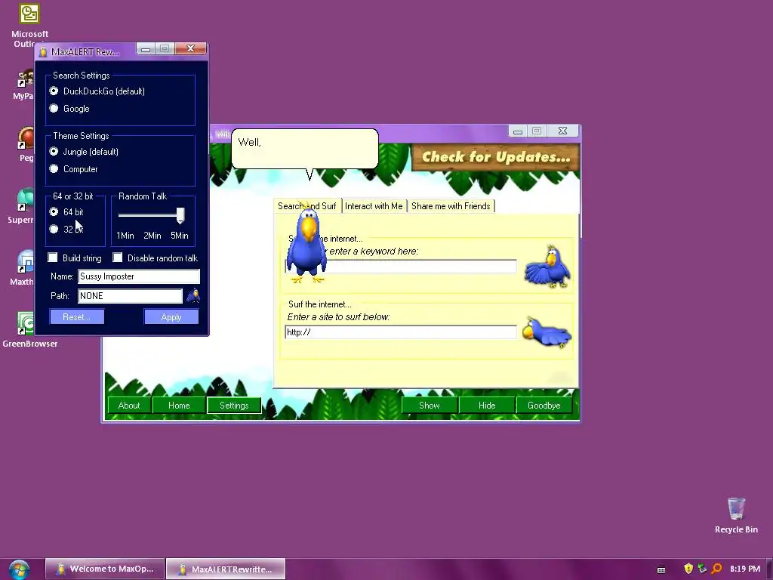Open the Windows Start orb
Screen dimensions: 773x580
19,569
